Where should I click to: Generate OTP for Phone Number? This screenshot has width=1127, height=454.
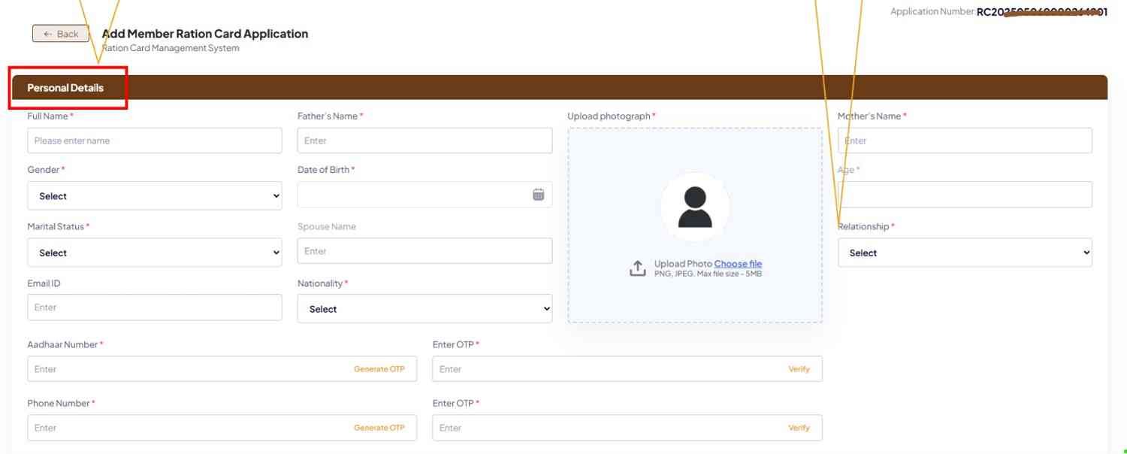[379, 428]
